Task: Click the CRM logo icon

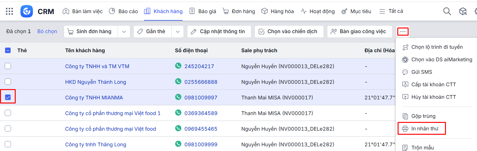Action: 27,11
